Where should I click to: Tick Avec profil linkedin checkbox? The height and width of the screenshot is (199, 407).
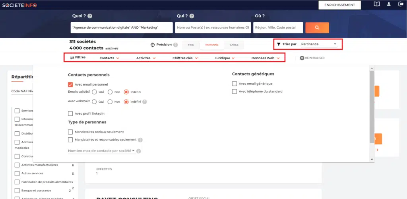70,114
